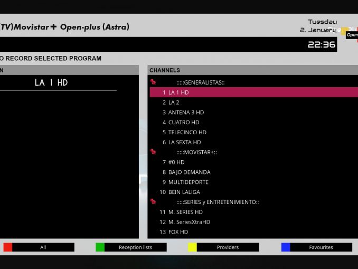
Task: Click the :::::GENERALISTAS:: section marker
Action: click(201, 82)
